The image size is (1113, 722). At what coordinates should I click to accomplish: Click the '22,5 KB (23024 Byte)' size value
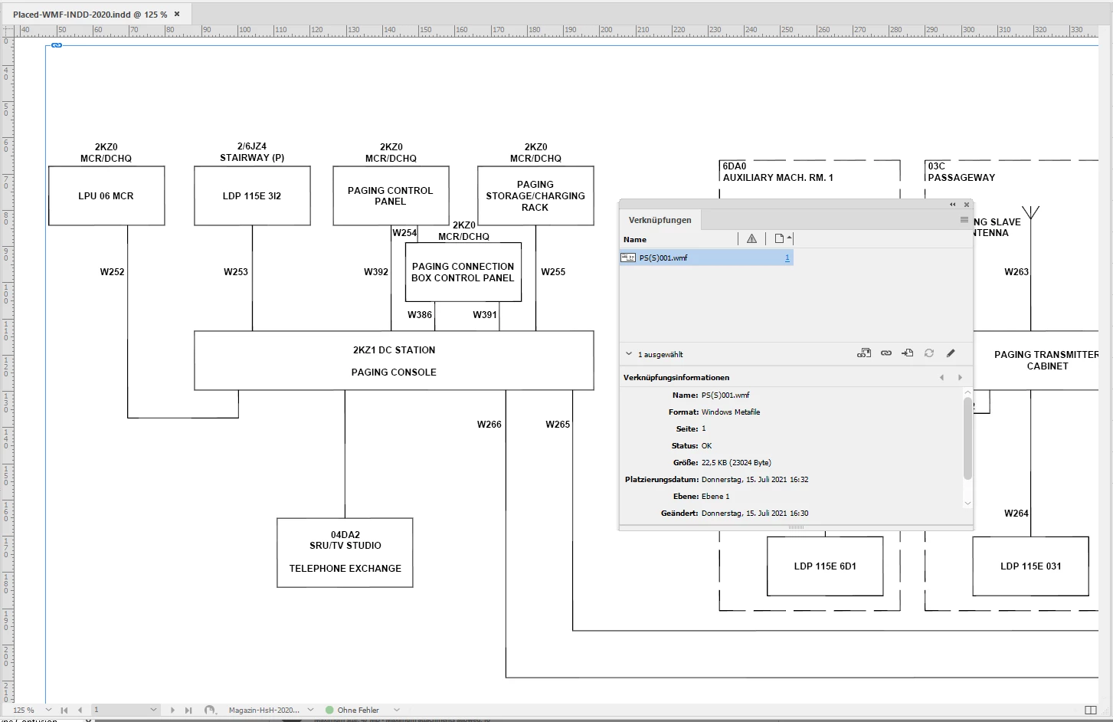(736, 462)
